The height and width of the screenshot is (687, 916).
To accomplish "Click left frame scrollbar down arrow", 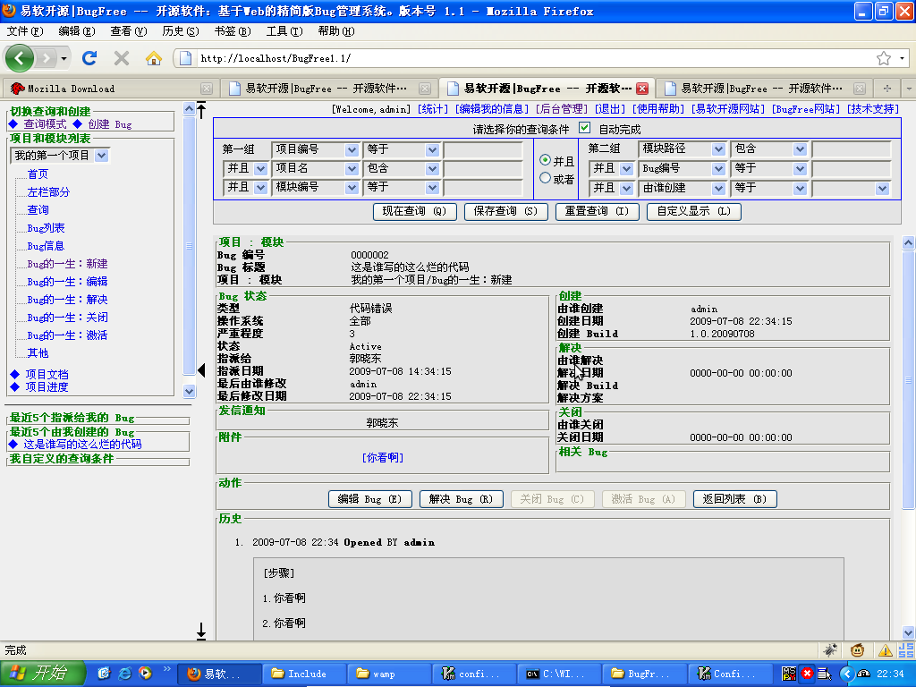I will [189, 391].
